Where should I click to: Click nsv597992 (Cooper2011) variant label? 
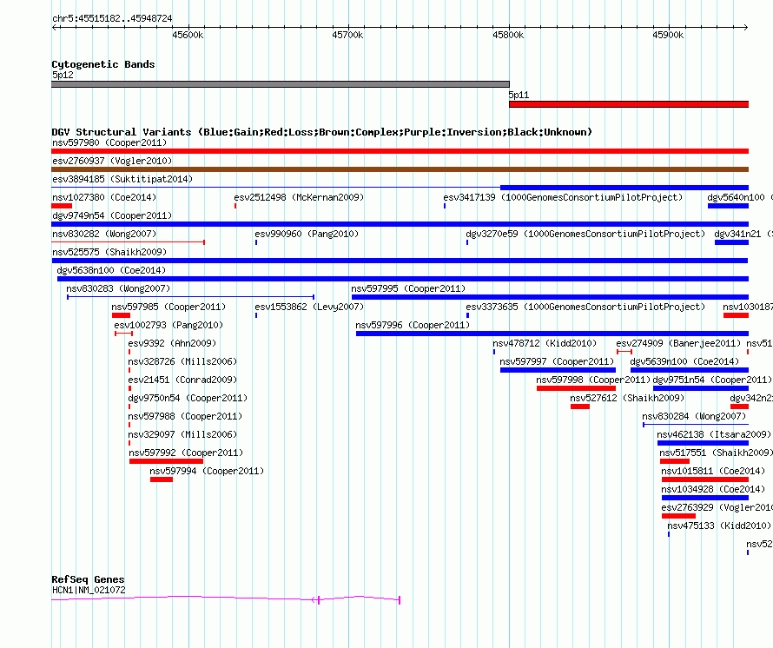point(187,453)
